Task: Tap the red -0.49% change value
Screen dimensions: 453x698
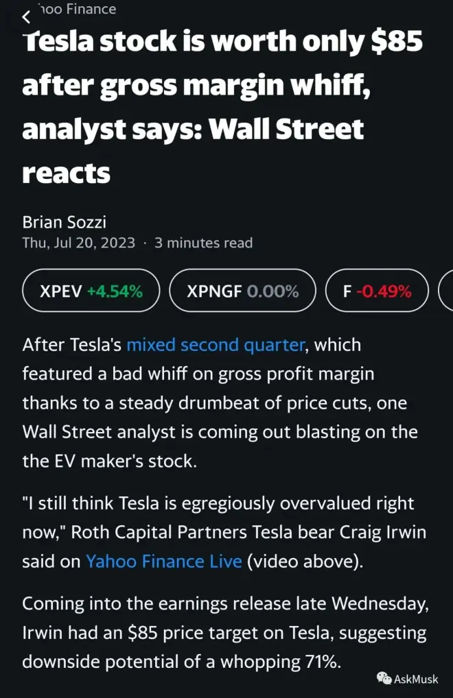Action: 383,291
